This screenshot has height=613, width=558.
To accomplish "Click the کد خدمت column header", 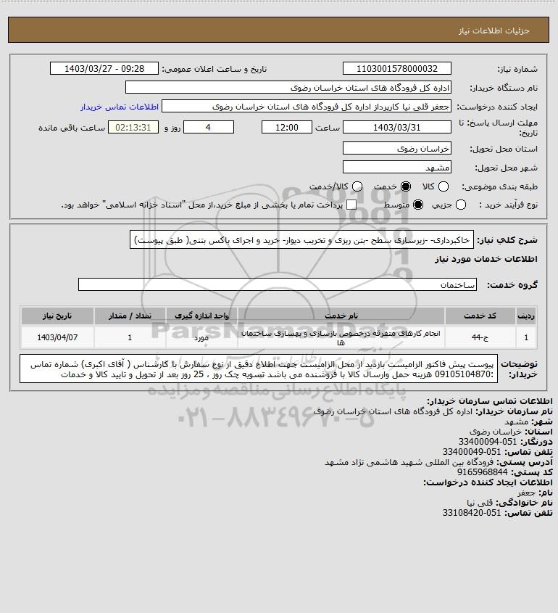I will point(480,316).
